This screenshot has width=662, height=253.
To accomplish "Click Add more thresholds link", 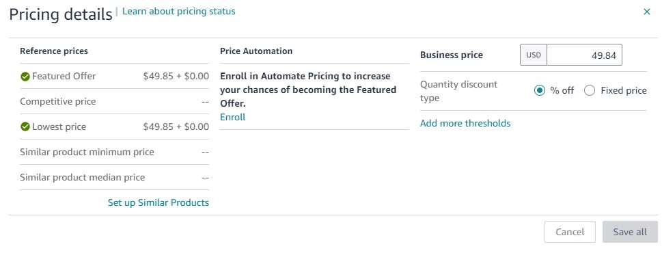I will coord(465,123).
